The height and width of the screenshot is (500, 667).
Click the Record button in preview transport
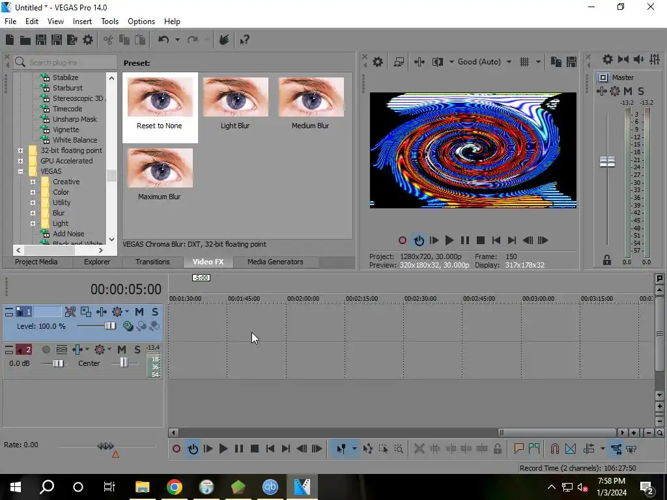tap(403, 240)
